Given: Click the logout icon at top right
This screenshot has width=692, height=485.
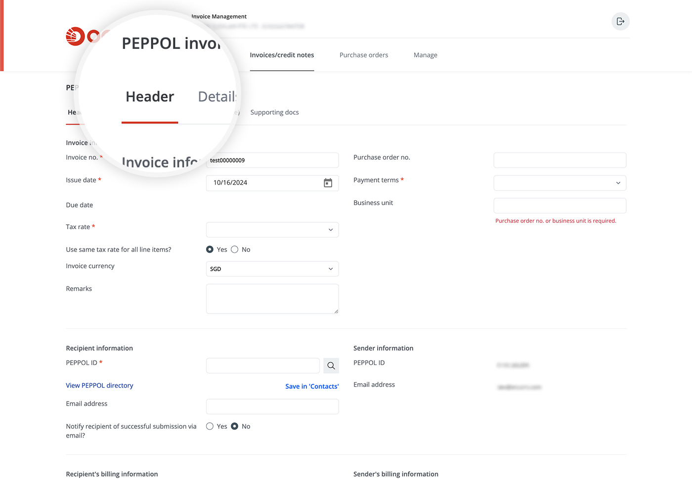Looking at the screenshot, I should point(620,21).
